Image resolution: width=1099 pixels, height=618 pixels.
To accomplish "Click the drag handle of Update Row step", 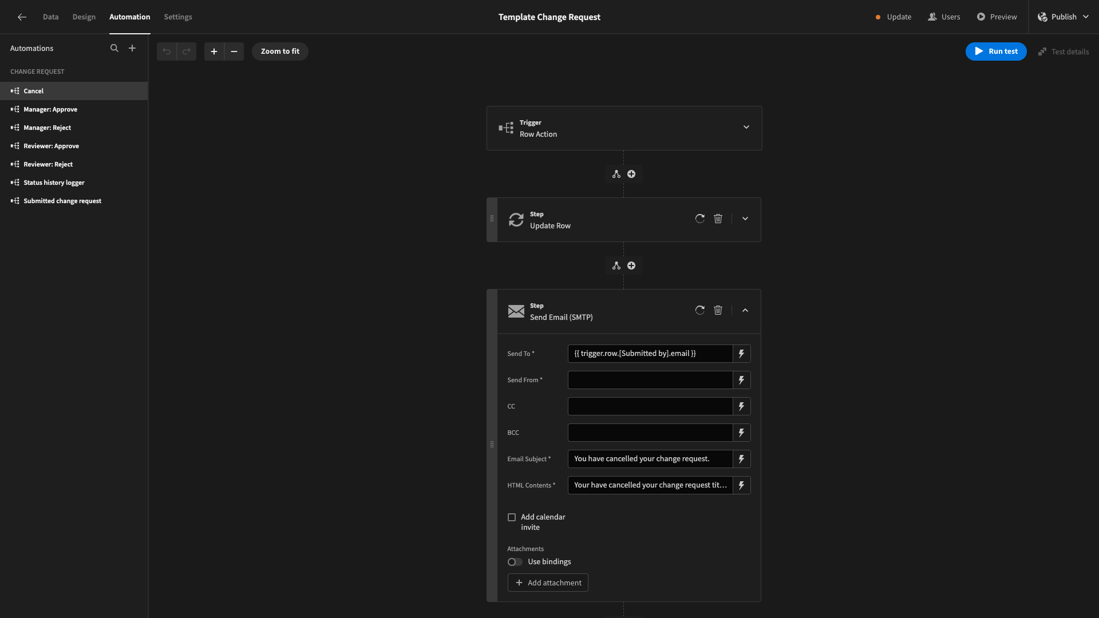I will pos(492,219).
